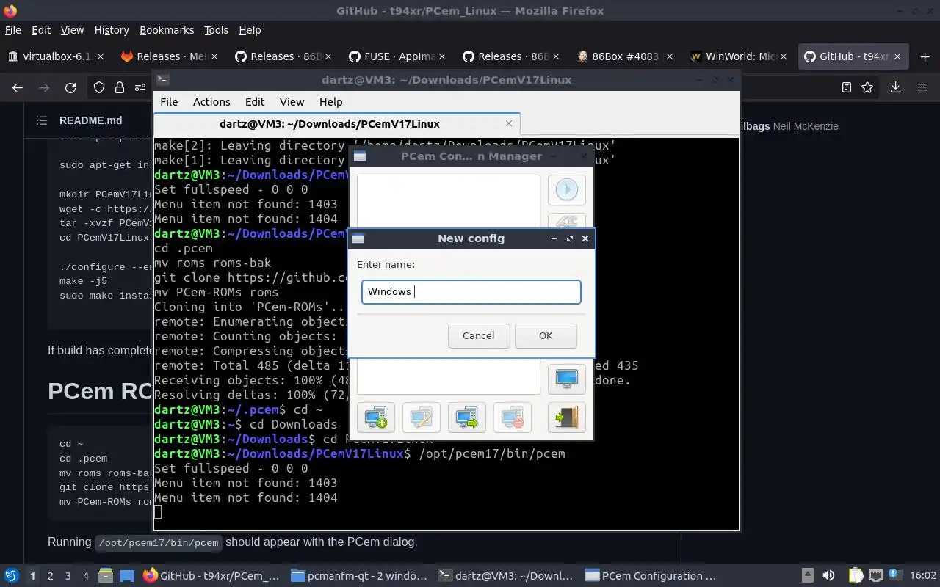940x587 pixels.
Task: Click the copy configuration icon with green arrow
Action: tap(467, 418)
